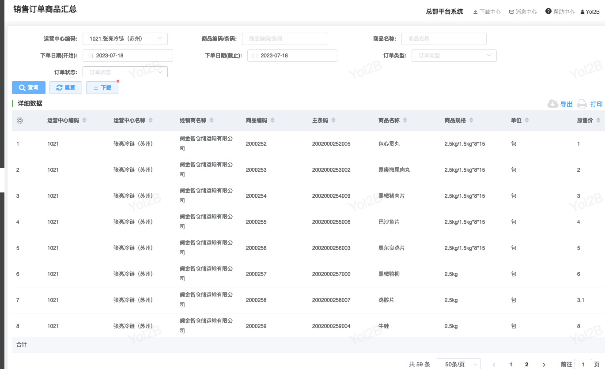The height and width of the screenshot is (369, 605).
Task: Open the 帮助中心 help icon
Action: (x=548, y=11)
